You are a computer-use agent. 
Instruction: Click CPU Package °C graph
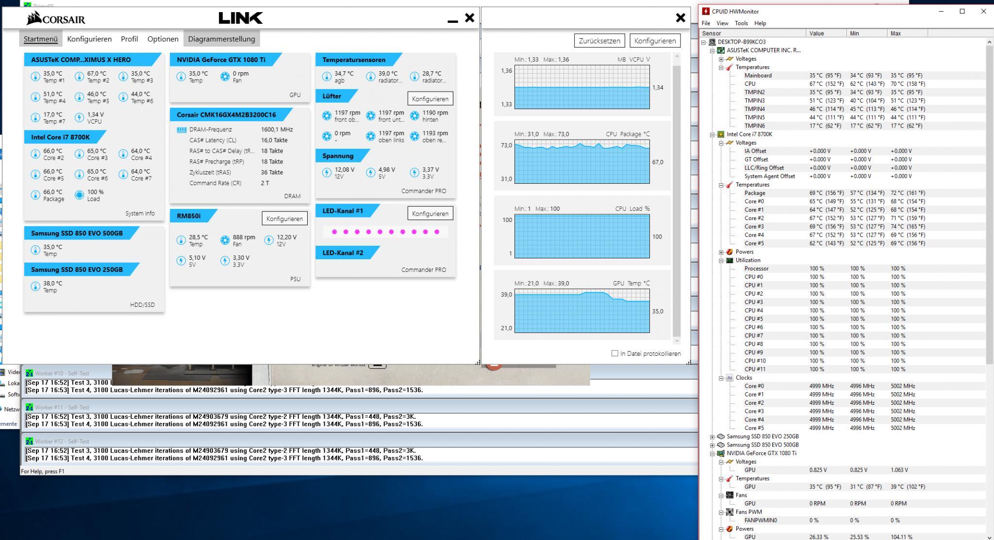582,162
